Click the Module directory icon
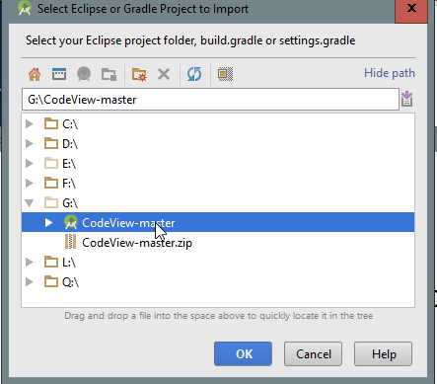This screenshot has height=384, width=437. click(109, 74)
